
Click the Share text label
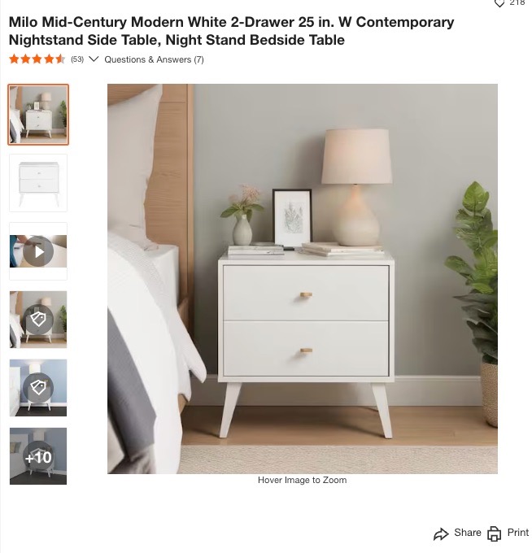tap(468, 533)
